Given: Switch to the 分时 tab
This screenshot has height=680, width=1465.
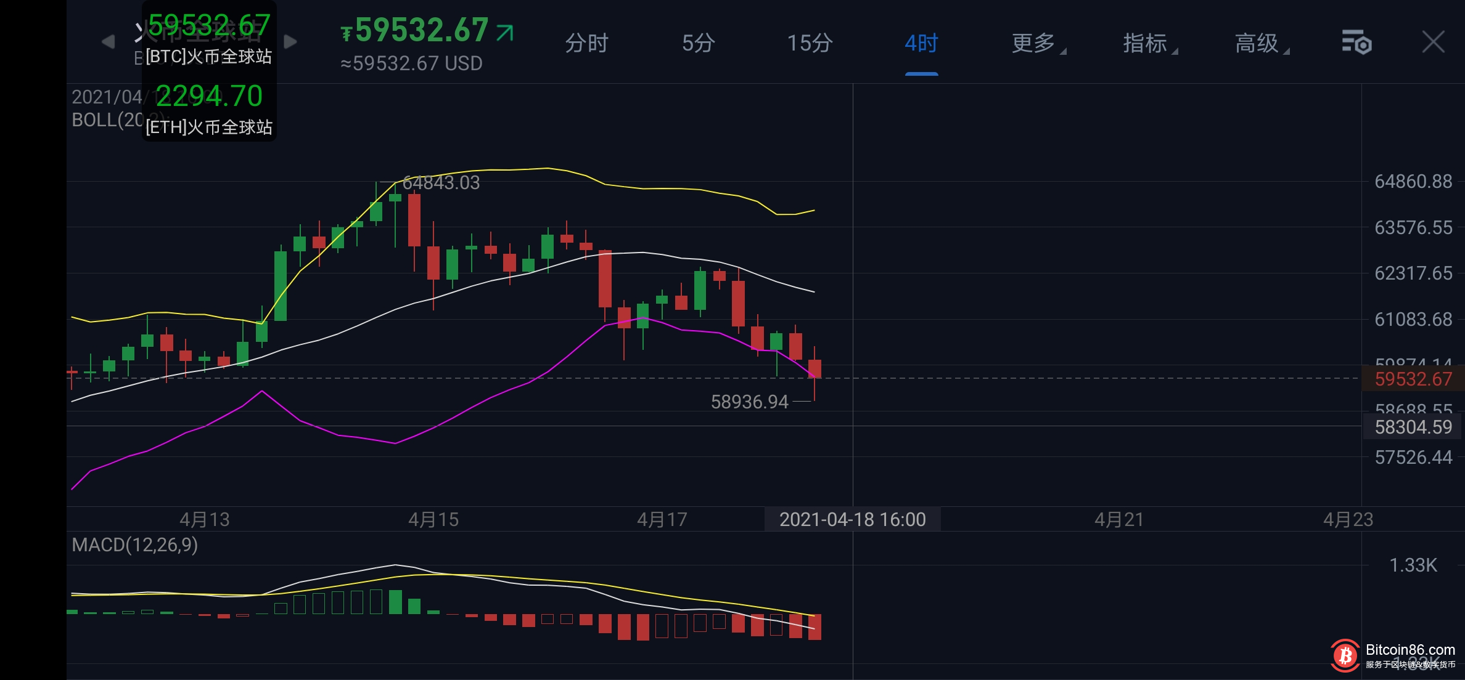Looking at the screenshot, I should 586,43.
